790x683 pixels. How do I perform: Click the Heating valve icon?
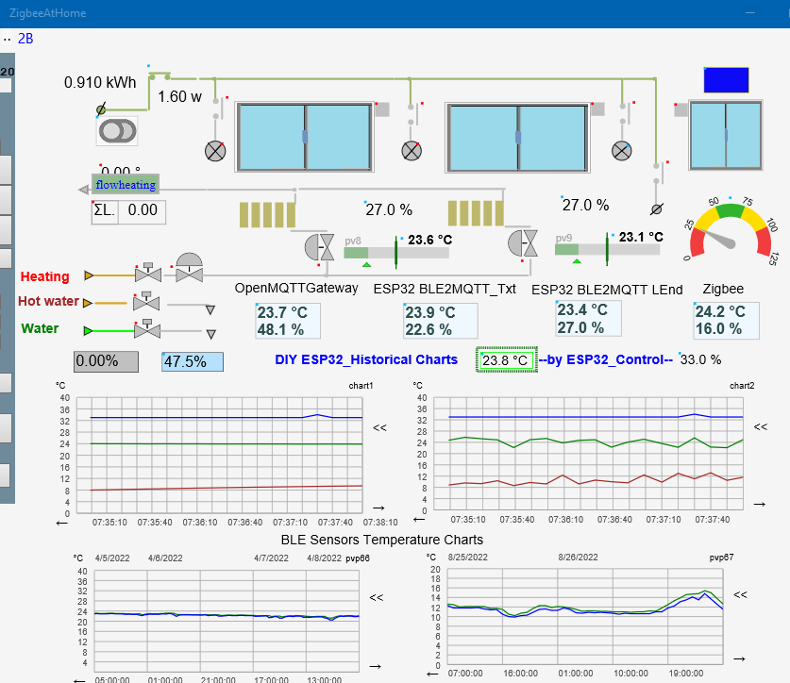[148, 273]
